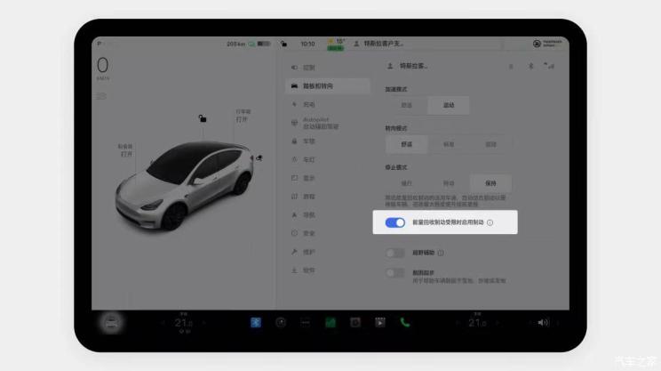Tap the lock icon above the car
661x371 pixels.
tap(203, 118)
